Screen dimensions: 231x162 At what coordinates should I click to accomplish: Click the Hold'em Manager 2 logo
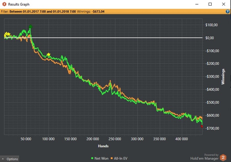coord(223,158)
